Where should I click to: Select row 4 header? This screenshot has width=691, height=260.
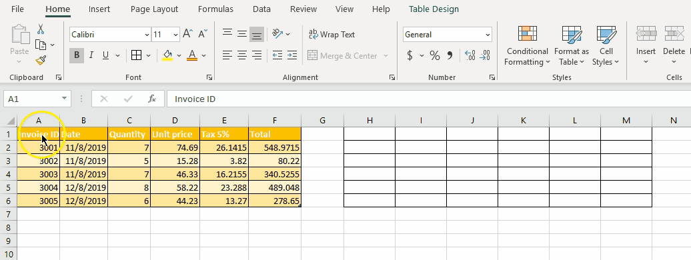tap(9, 174)
